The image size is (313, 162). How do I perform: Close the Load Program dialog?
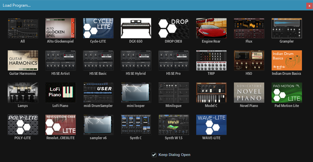pos(309,6)
